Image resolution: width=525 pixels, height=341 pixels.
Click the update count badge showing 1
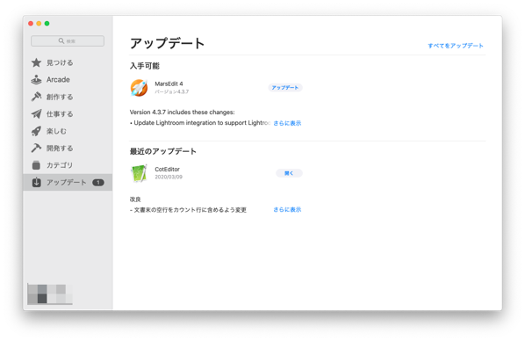click(x=98, y=183)
